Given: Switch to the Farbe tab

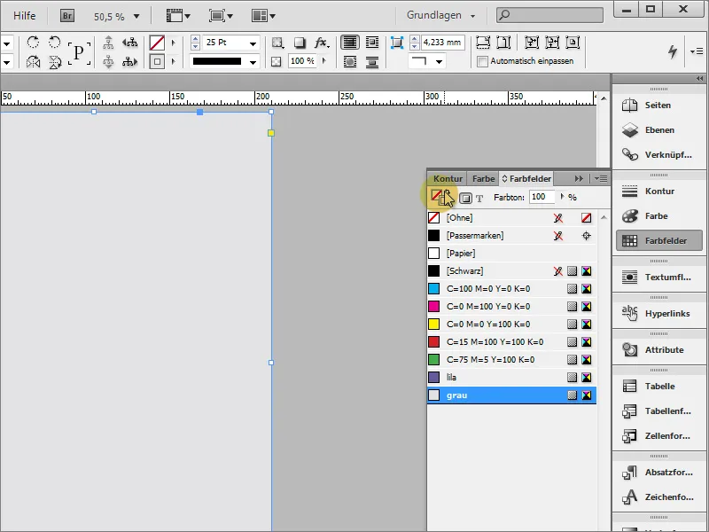Looking at the screenshot, I should (483, 179).
